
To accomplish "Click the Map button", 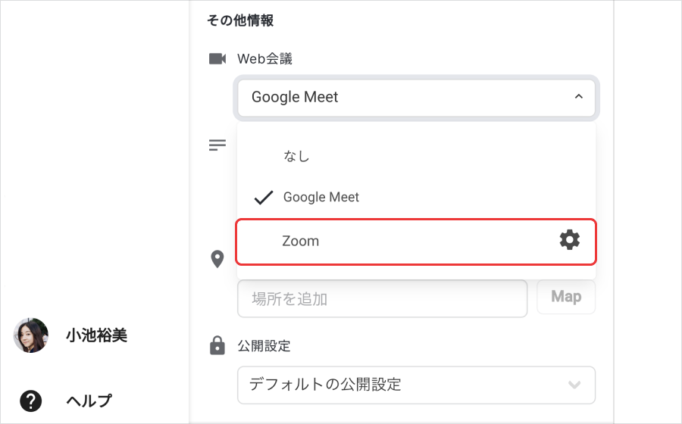I will coord(566,297).
